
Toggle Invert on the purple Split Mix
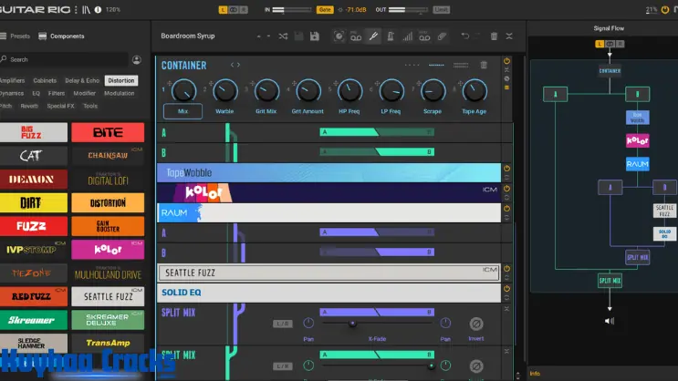tap(475, 324)
